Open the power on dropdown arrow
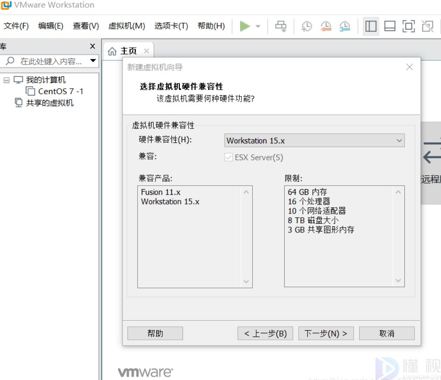This screenshot has height=380, width=441. [258, 26]
